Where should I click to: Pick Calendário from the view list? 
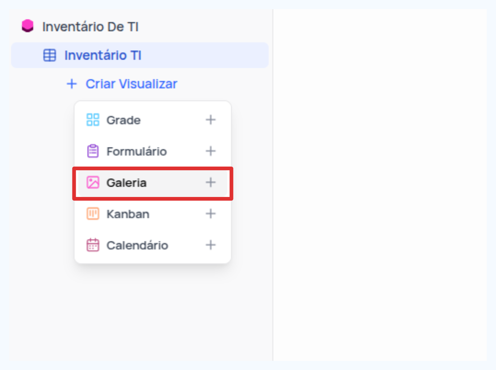click(x=153, y=245)
